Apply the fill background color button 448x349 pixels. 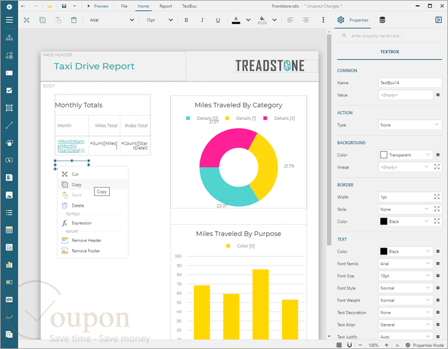262,20
